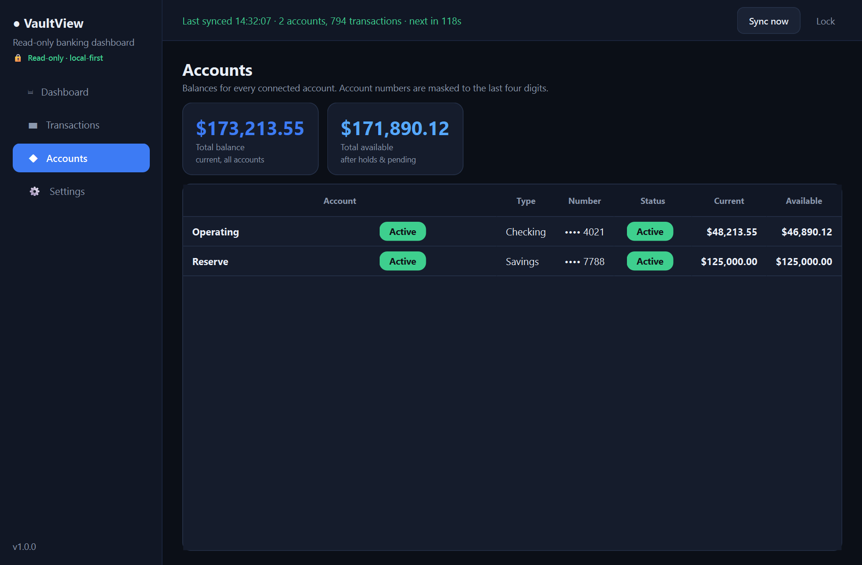The image size is (862, 565).
Task: Click the Number column header
Action: (585, 201)
